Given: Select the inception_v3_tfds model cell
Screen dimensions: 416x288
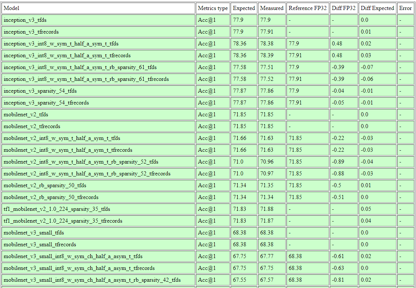Looking at the screenshot, I should click(98, 20).
